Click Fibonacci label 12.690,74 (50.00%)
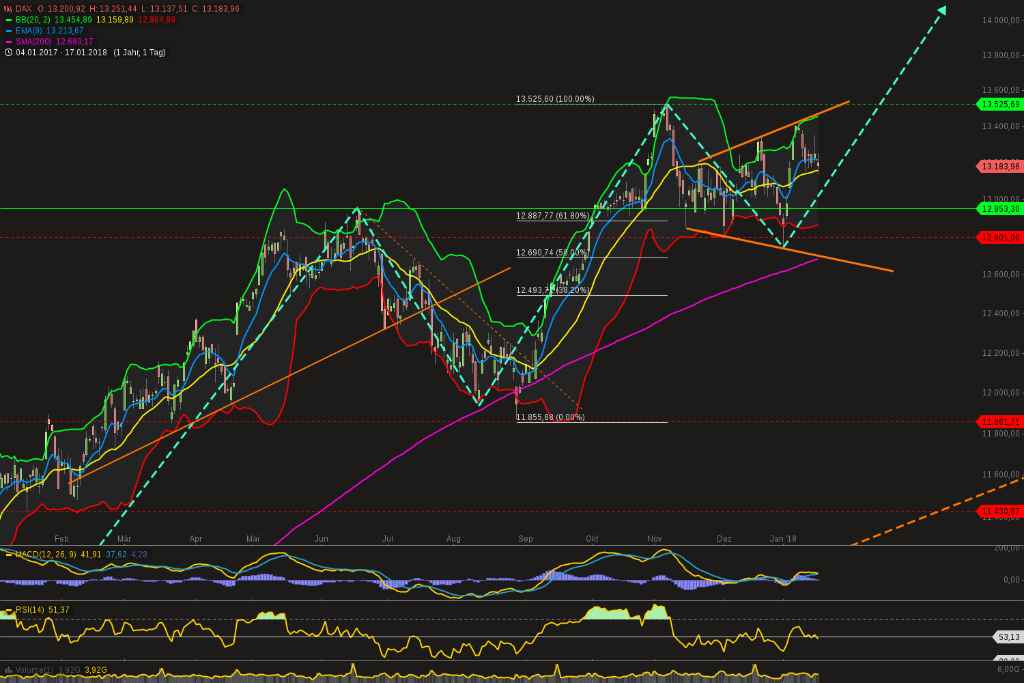Image resolution: width=1024 pixels, height=683 pixels. 553,253
